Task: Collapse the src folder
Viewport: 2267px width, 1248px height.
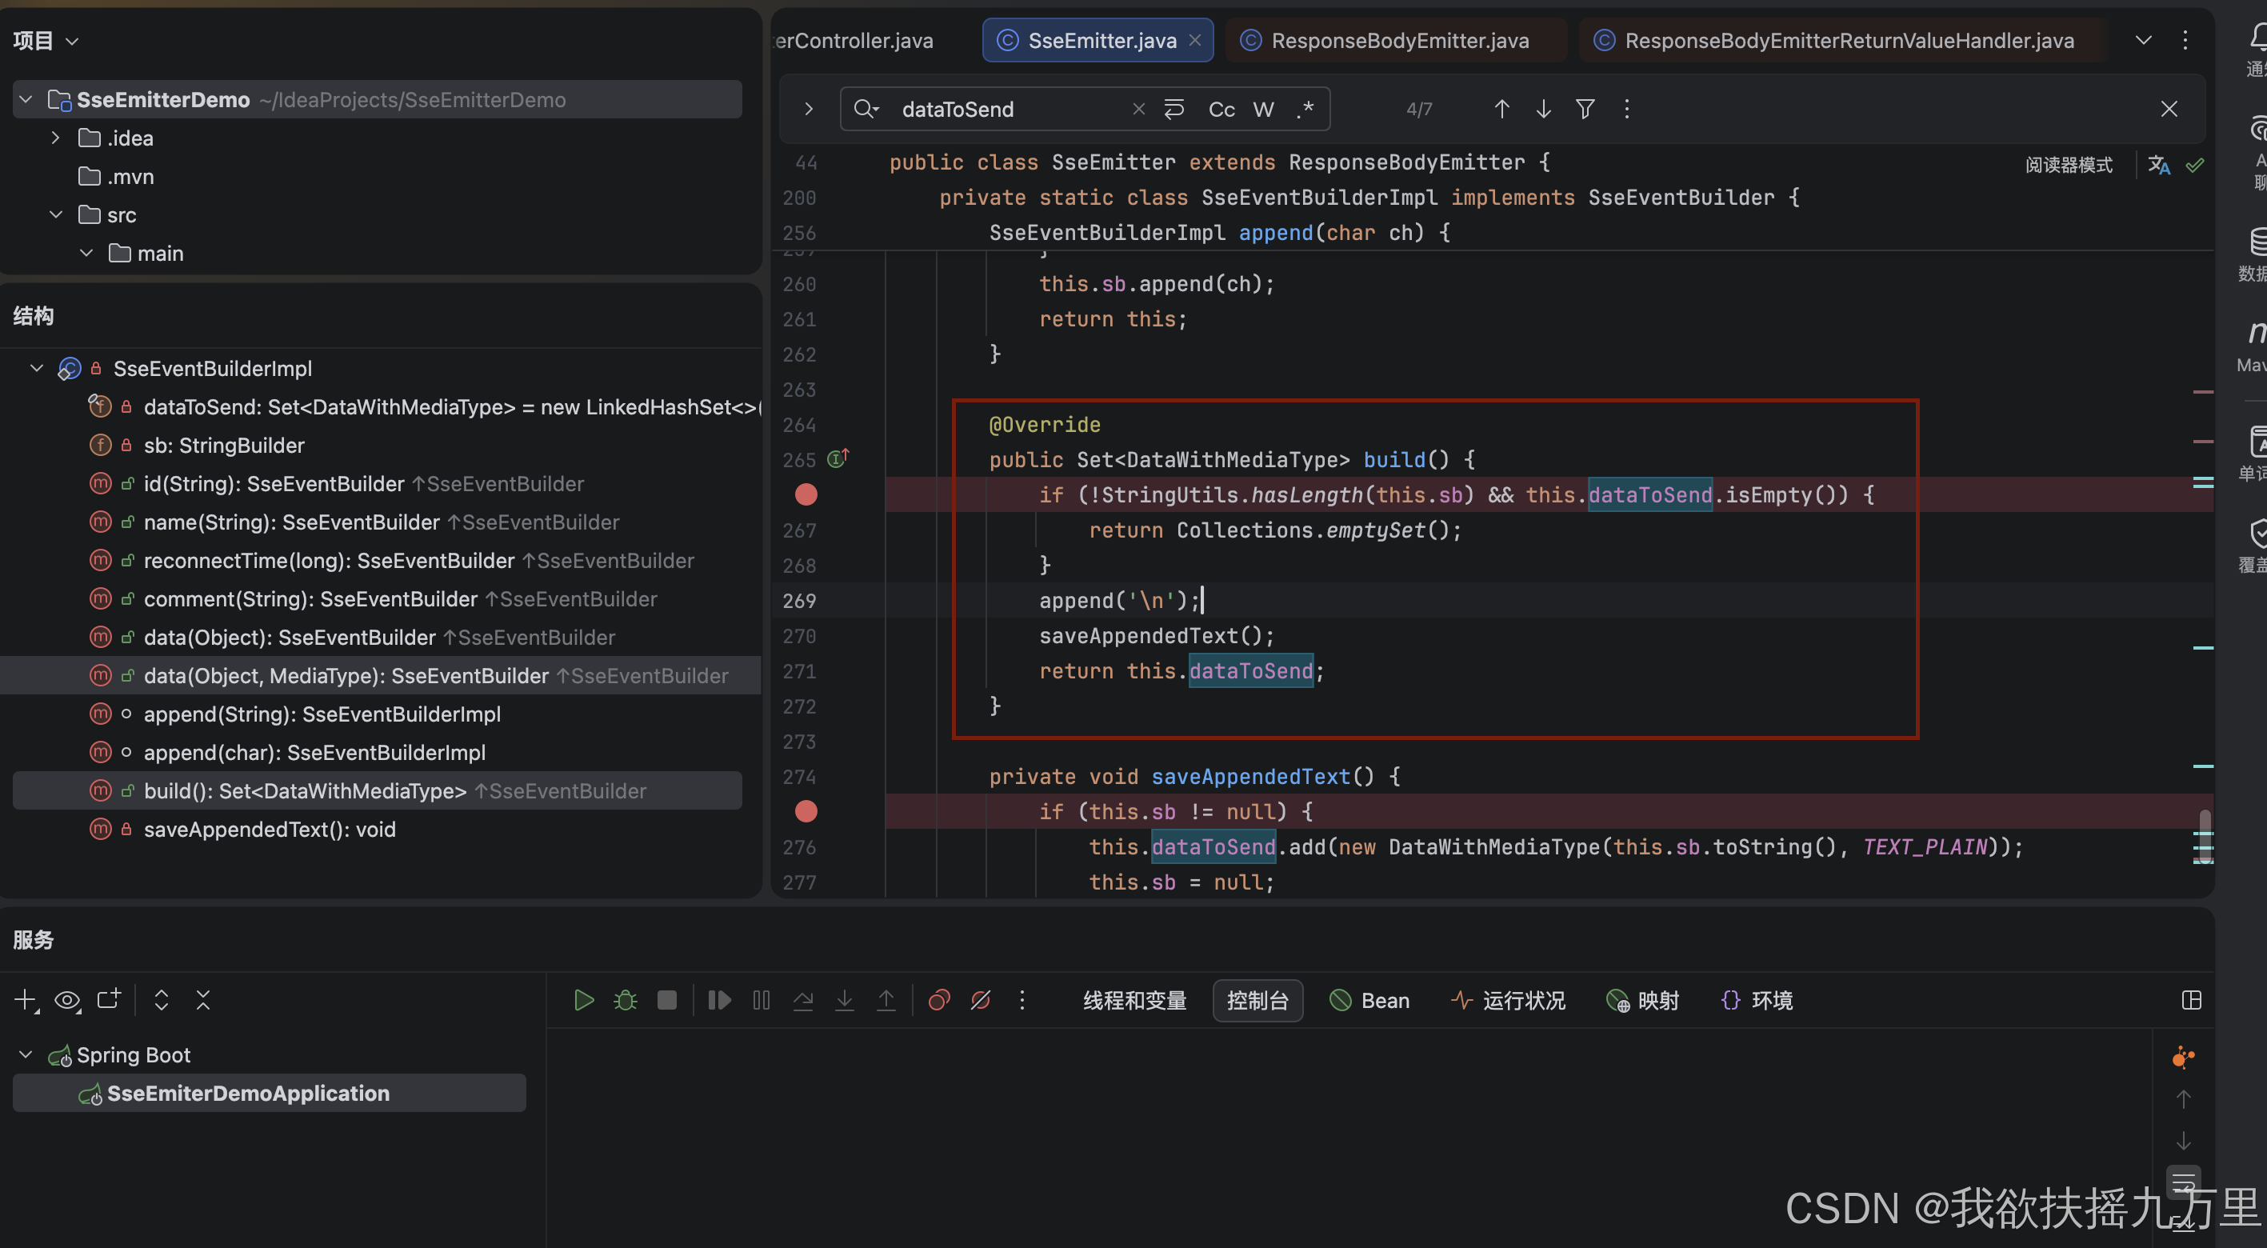Action: pos(55,214)
